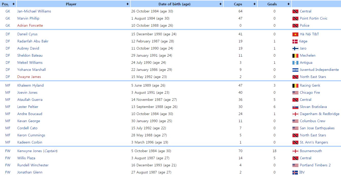Sort by Date of birth column arrows

(x=220, y=4)
